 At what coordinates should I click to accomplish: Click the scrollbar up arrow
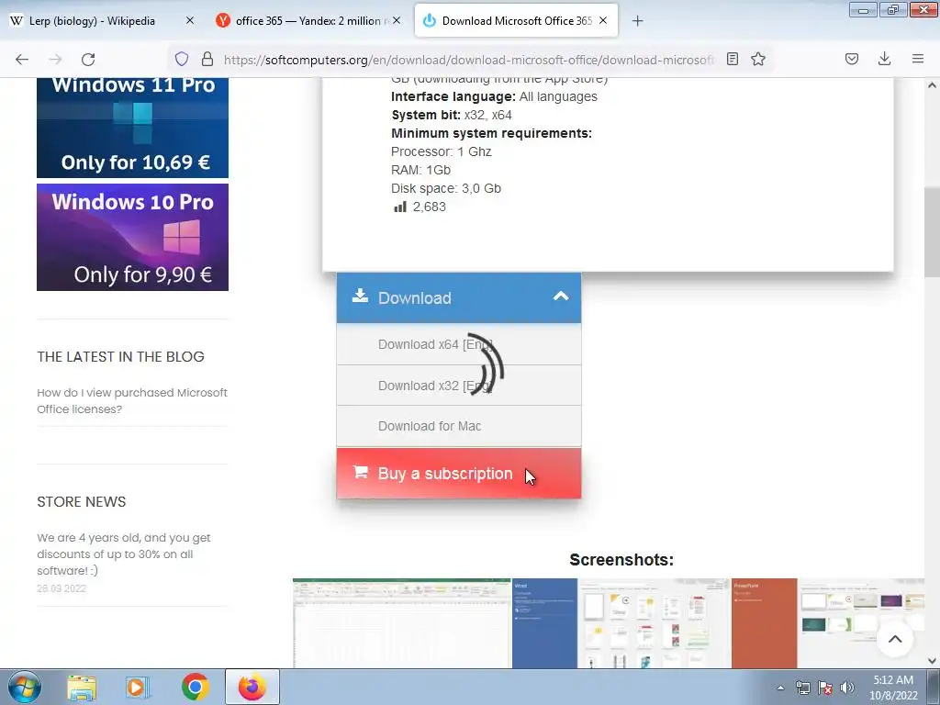pos(932,85)
